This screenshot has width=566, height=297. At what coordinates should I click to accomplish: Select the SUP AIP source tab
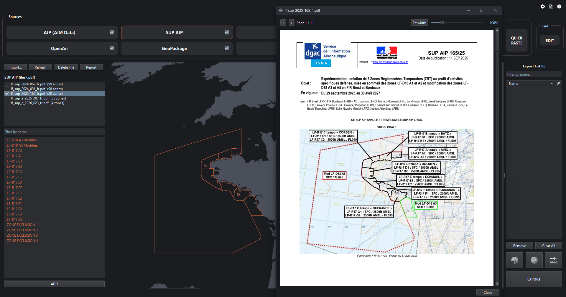pos(177,32)
